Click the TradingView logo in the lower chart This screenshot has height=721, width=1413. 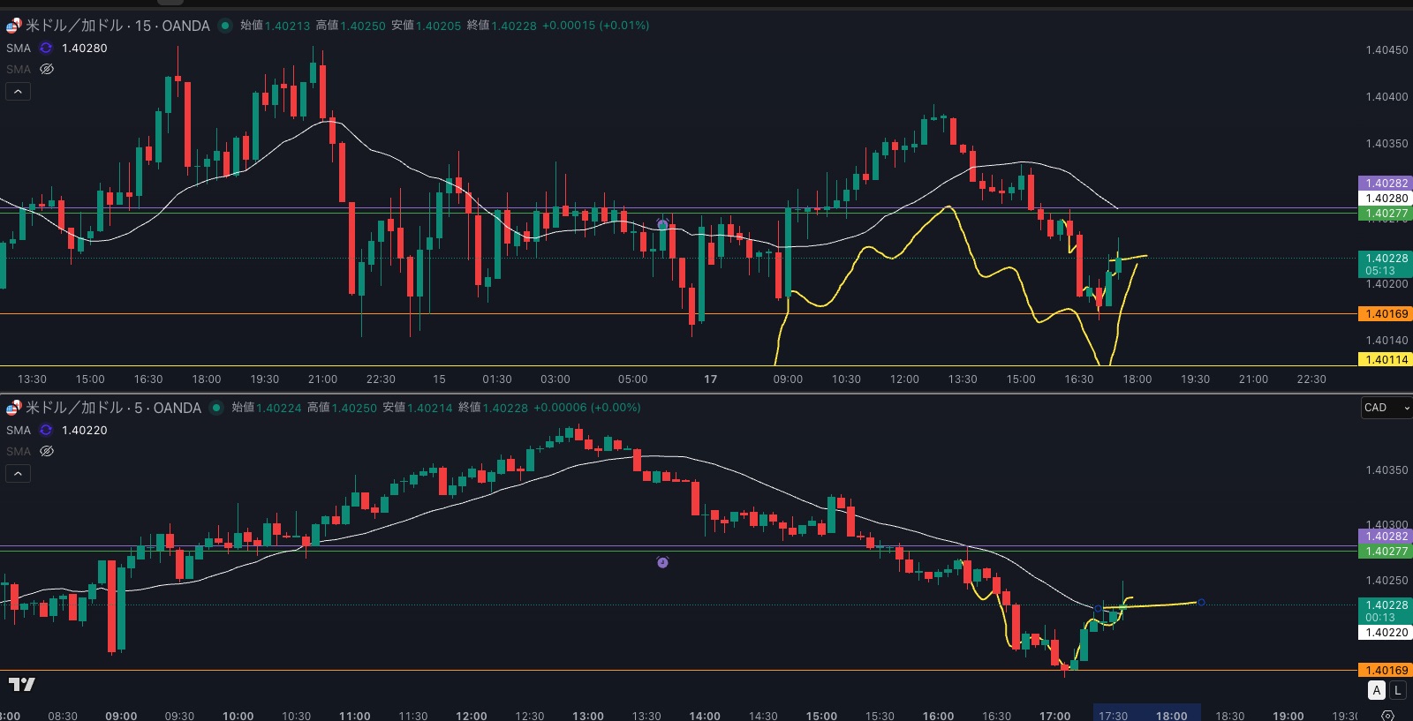point(22,685)
